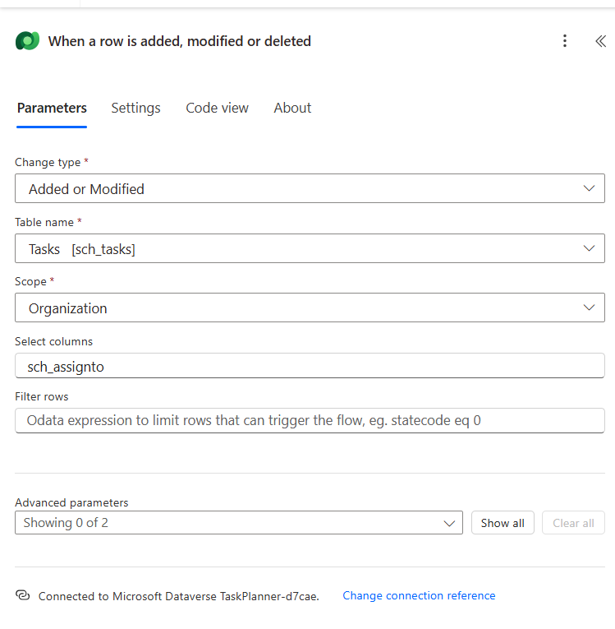Screen dimensions: 615x629
Task: Click the Clear all button
Action: (573, 523)
